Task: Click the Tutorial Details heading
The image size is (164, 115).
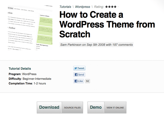Action: (x=20, y=69)
